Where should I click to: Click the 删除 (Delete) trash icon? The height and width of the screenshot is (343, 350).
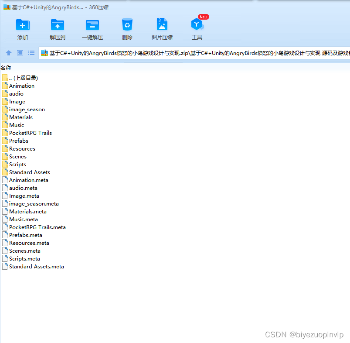127,24
